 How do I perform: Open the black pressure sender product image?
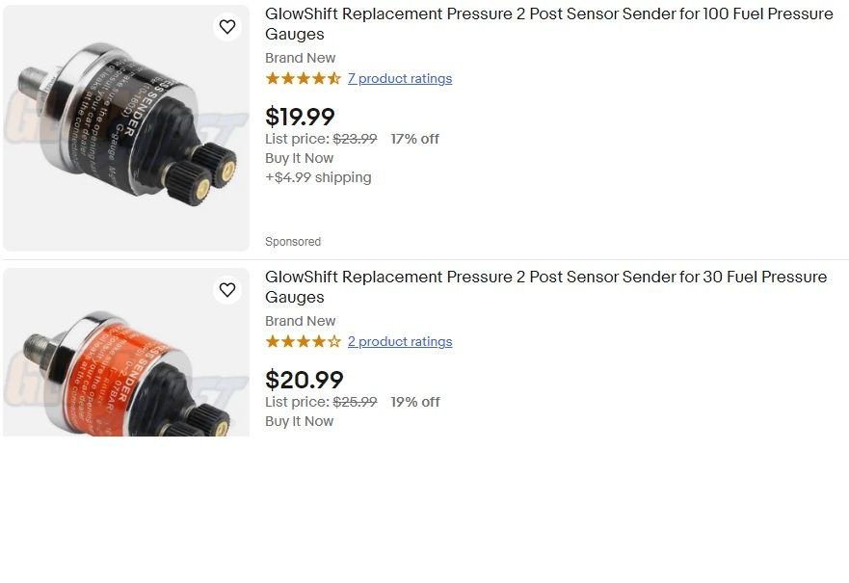[x=126, y=129]
